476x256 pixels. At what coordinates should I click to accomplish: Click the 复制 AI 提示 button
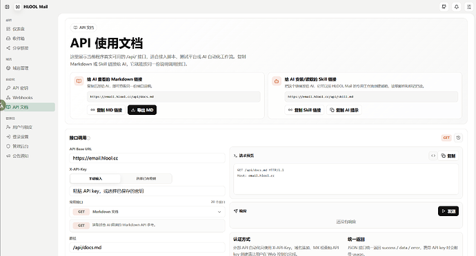pos(344,110)
